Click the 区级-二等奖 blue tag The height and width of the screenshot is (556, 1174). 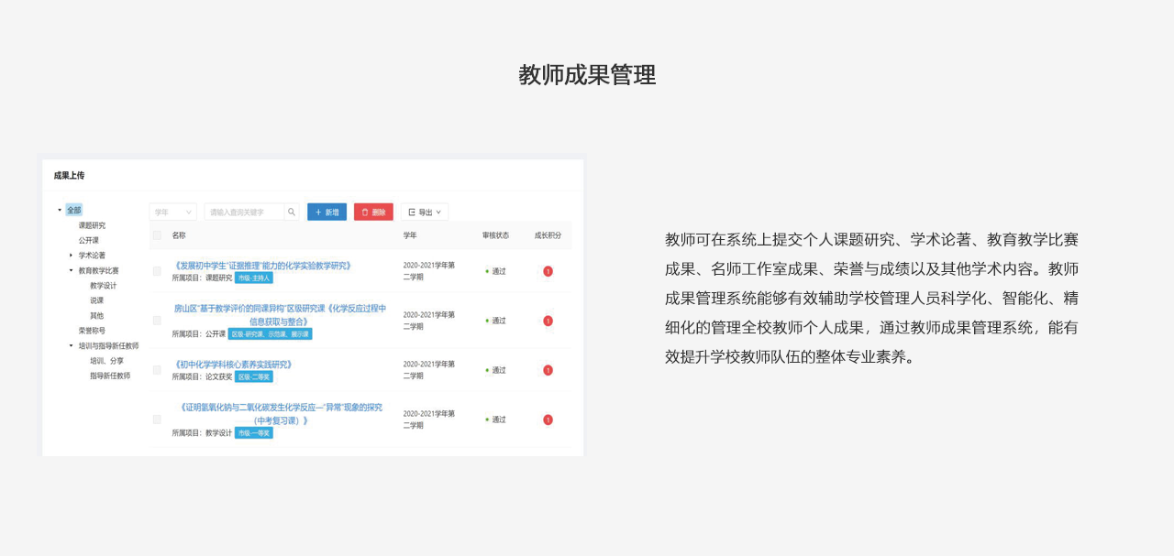point(253,376)
